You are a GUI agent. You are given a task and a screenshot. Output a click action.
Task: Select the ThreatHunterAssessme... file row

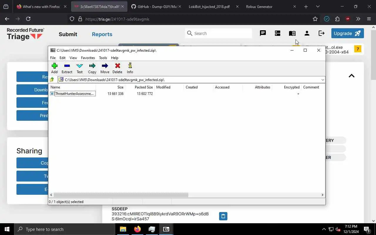72,94
